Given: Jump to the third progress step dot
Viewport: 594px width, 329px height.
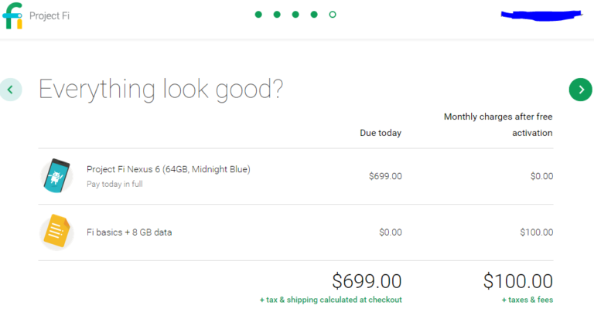Looking at the screenshot, I should click(x=295, y=15).
